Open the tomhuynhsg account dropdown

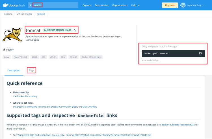pyautogui.click(x=196, y=5)
